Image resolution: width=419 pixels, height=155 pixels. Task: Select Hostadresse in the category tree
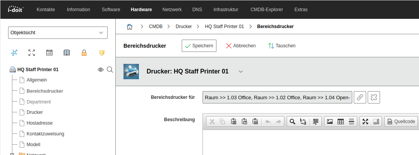pos(39,123)
